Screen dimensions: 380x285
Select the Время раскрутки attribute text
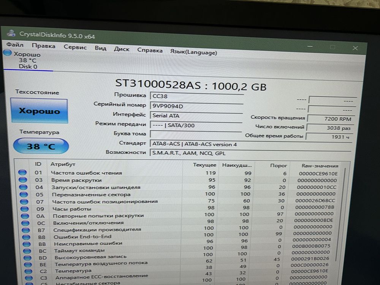coord(76,180)
